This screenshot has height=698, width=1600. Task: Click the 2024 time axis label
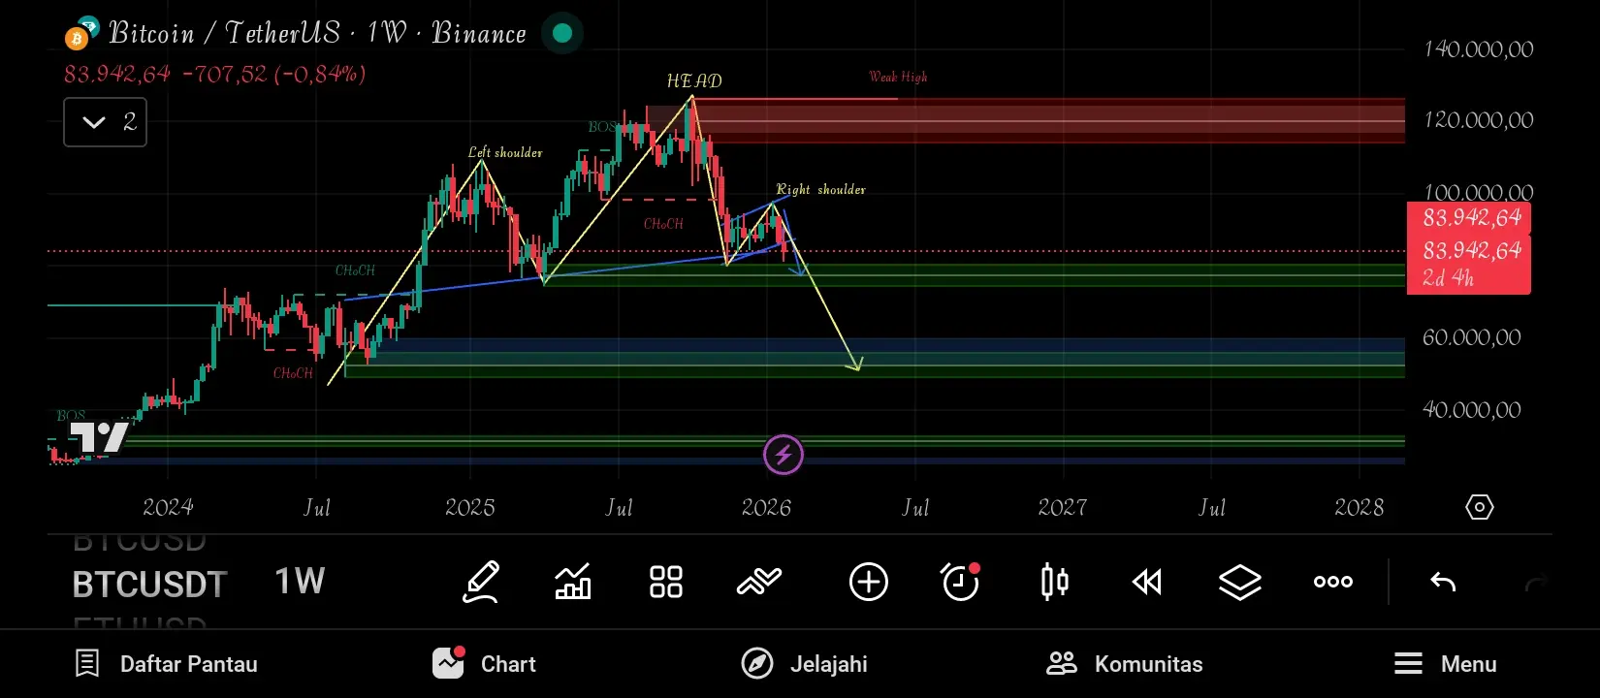tap(168, 507)
